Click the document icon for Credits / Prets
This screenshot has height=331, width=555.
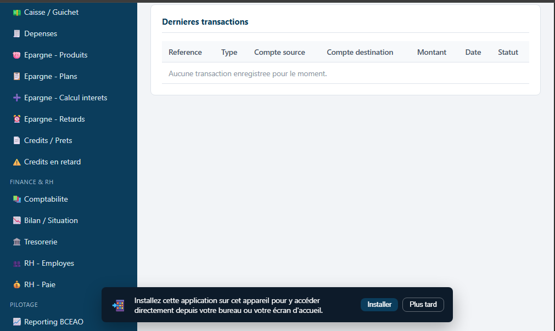pos(16,141)
